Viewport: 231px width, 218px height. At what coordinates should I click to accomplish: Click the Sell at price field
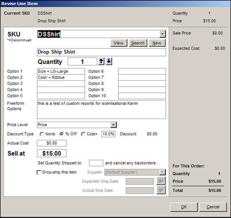52,153
